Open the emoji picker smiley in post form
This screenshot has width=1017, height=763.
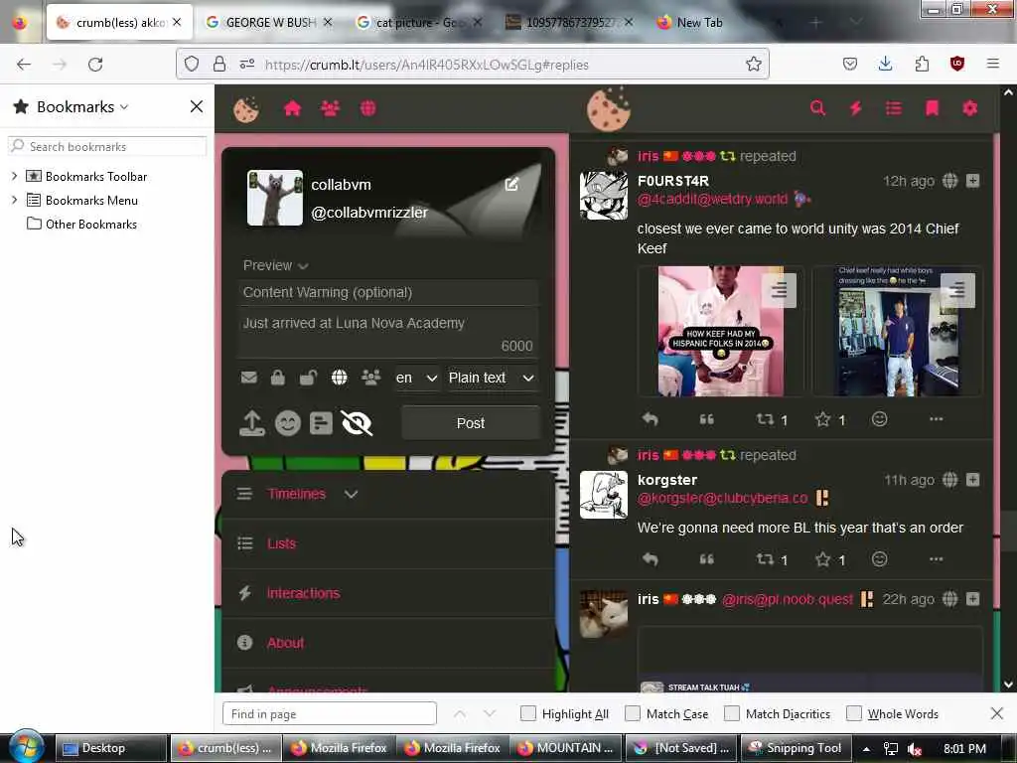point(287,423)
